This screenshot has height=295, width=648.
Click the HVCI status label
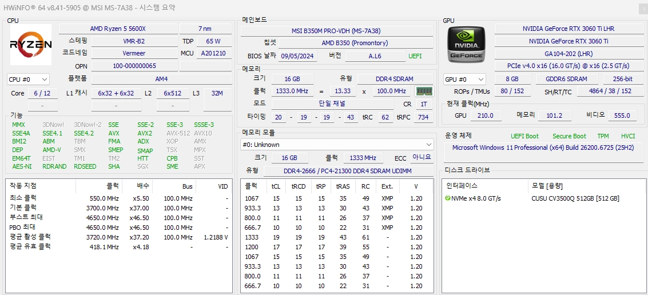point(628,136)
